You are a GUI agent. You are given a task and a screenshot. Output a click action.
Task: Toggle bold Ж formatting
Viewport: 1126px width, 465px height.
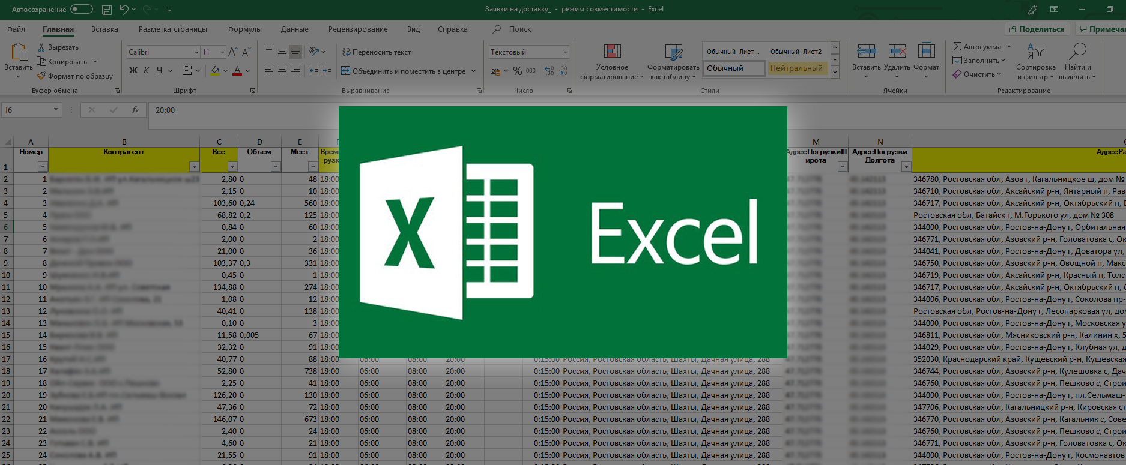pyautogui.click(x=133, y=71)
